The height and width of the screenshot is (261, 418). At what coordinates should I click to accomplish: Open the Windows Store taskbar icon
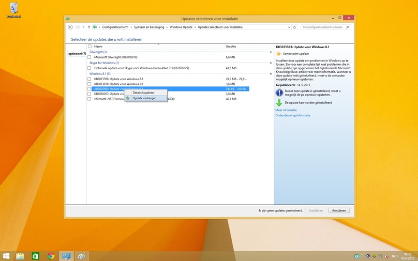coord(35,256)
